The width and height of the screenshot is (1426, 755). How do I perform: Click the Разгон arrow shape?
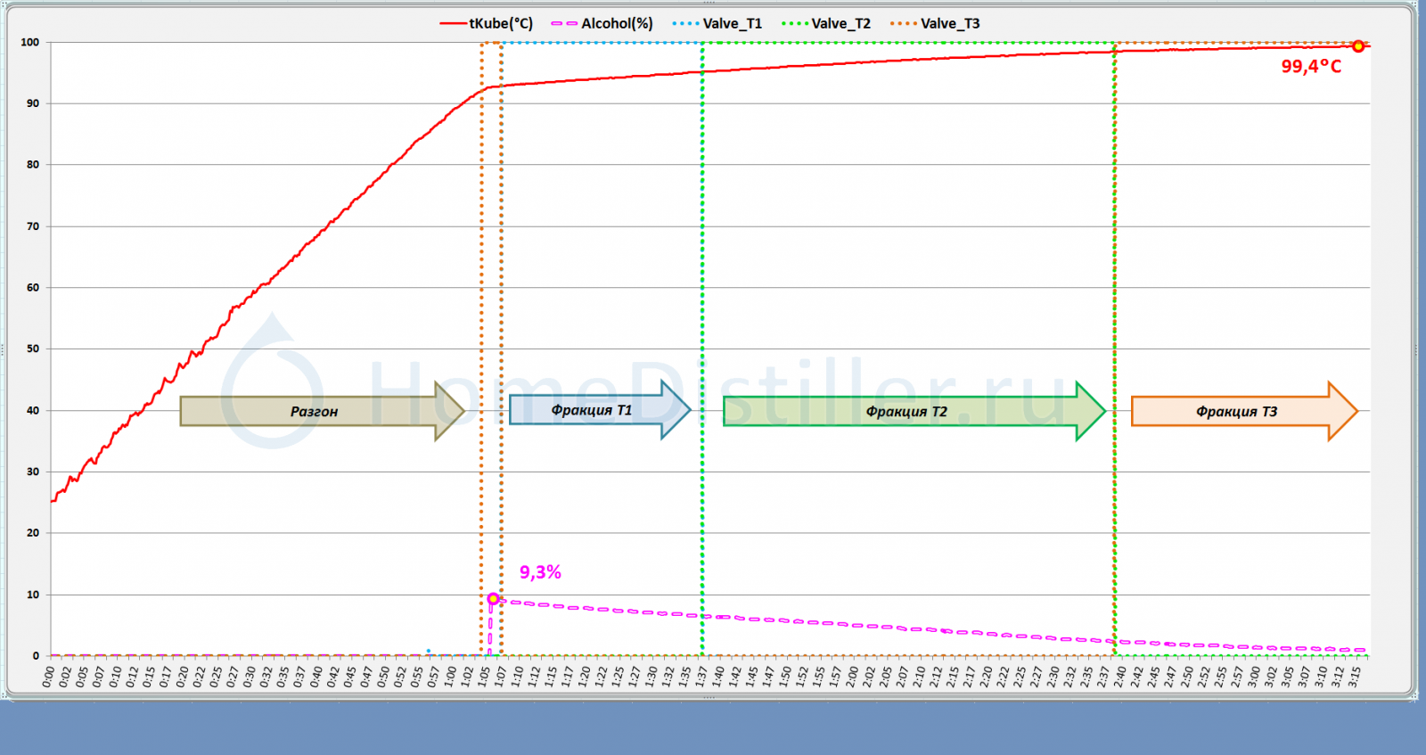(x=314, y=412)
